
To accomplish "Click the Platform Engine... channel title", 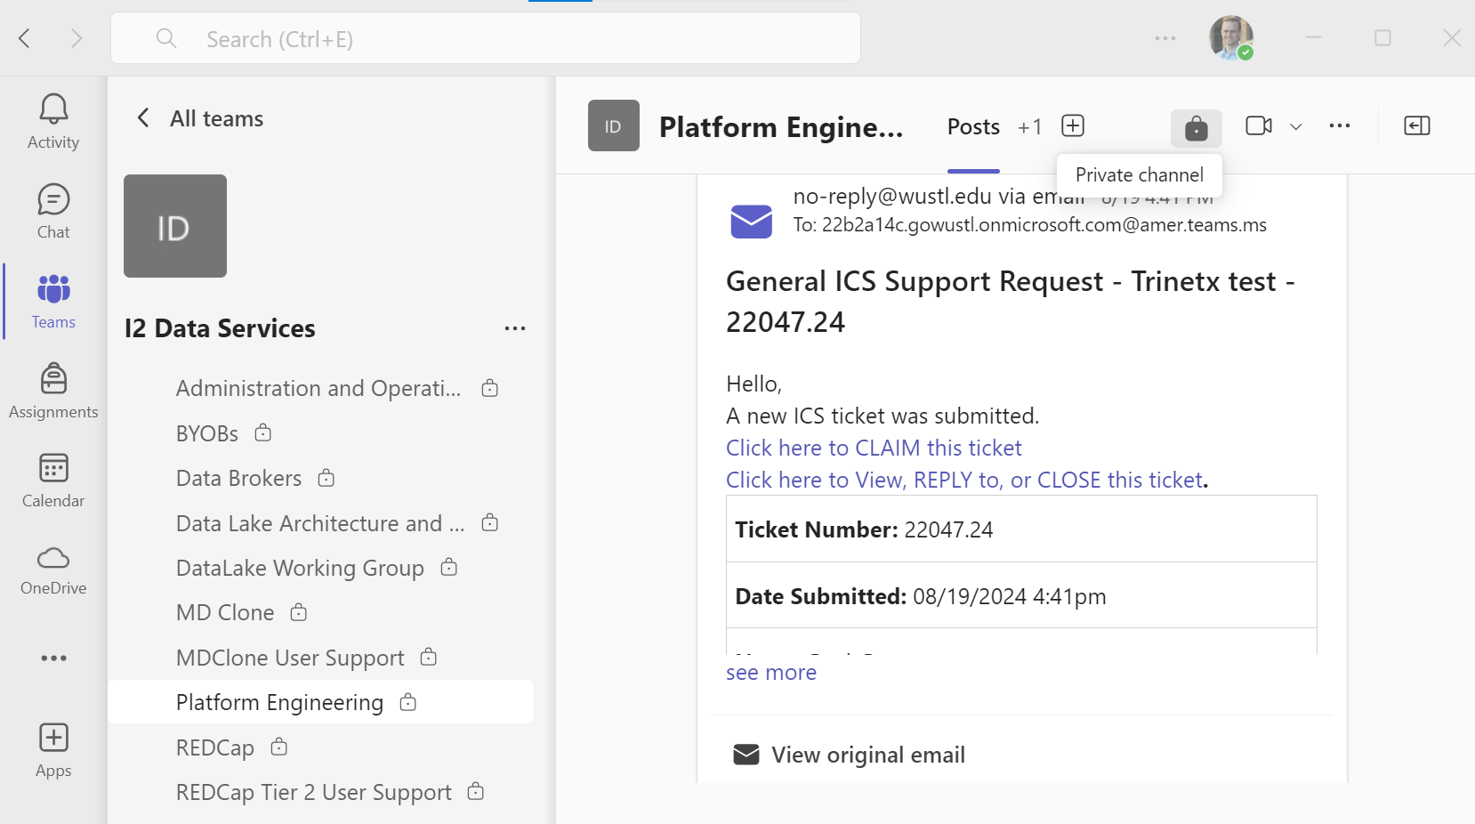I will click(781, 127).
